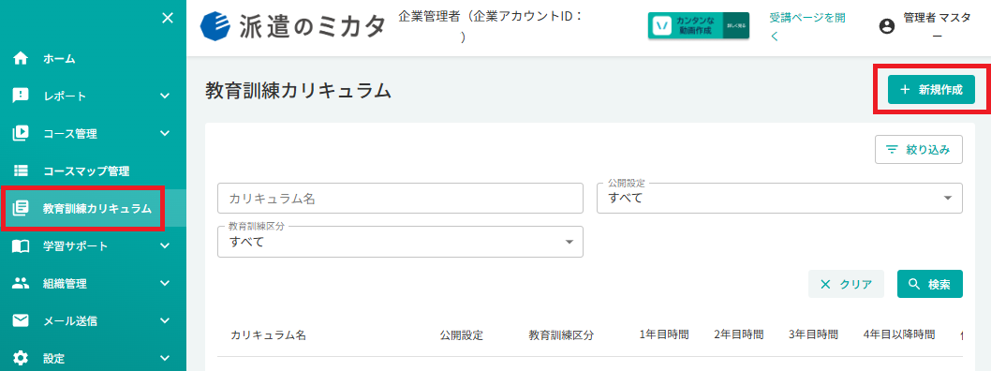Viewport: 991px width, 371px height.
Task: Click the 教育訓練区分 column header
Action: [561, 335]
